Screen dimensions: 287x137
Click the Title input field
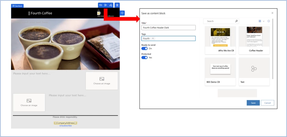[x=168, y=28]
